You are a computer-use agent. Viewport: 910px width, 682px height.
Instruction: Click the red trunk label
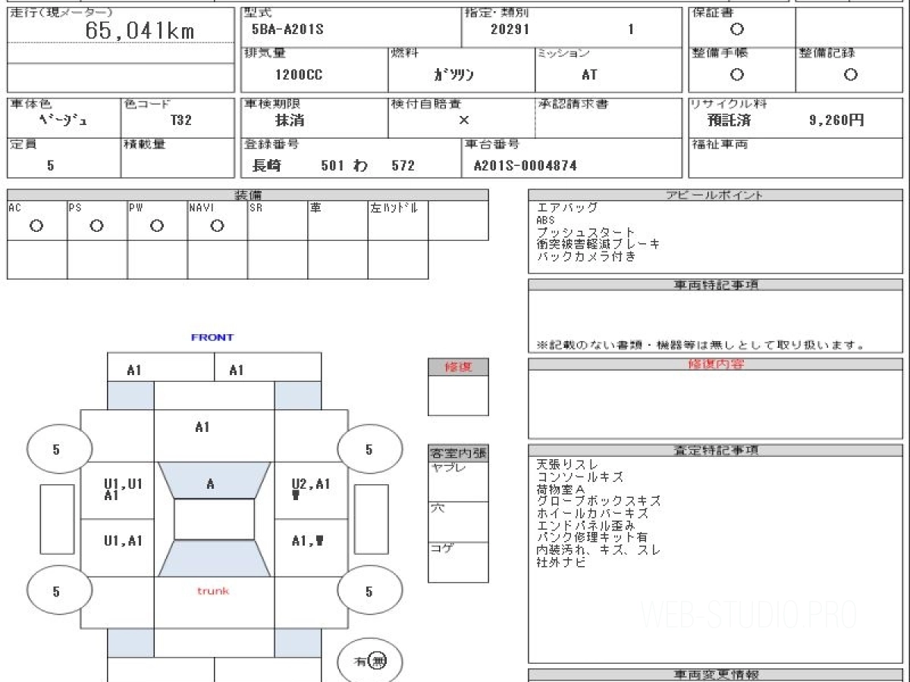click(x=213, y=591)
